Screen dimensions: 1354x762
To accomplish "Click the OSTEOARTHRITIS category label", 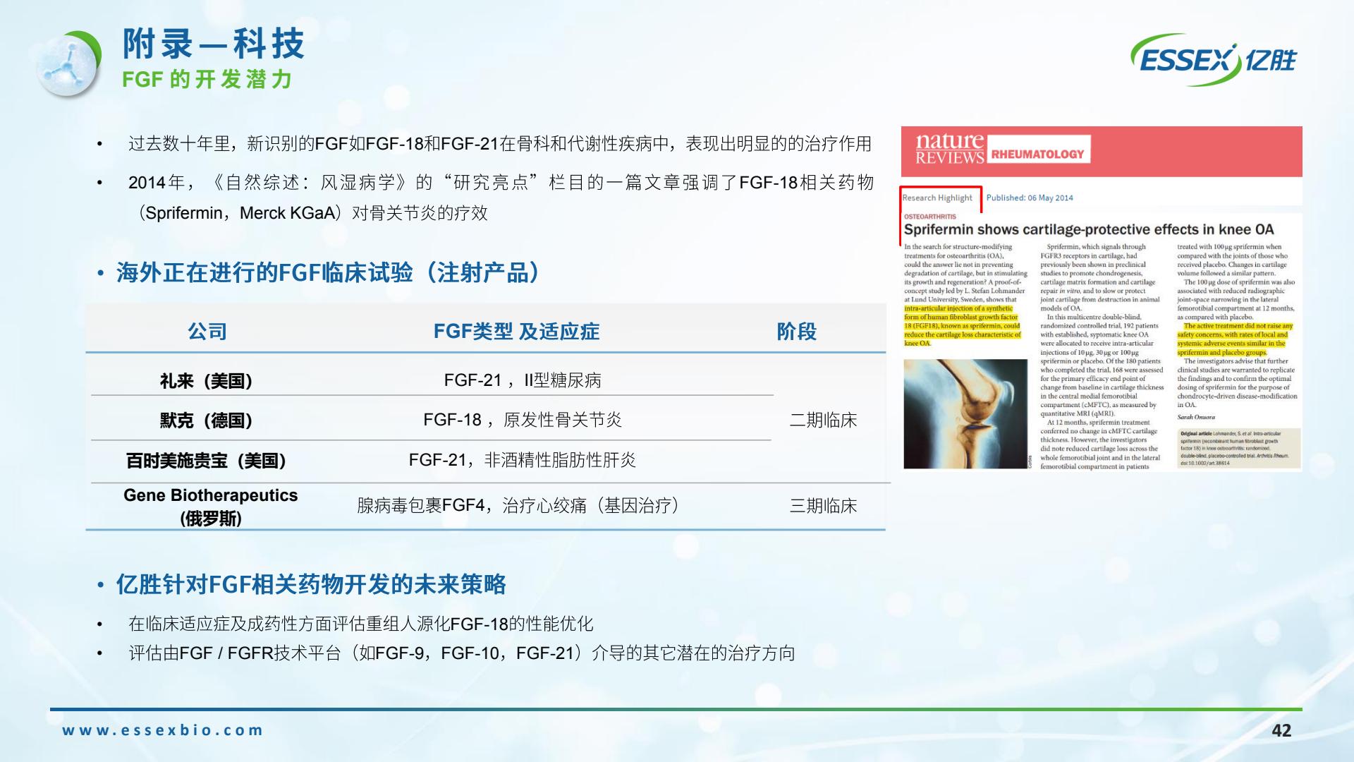I will pos(930,217).
